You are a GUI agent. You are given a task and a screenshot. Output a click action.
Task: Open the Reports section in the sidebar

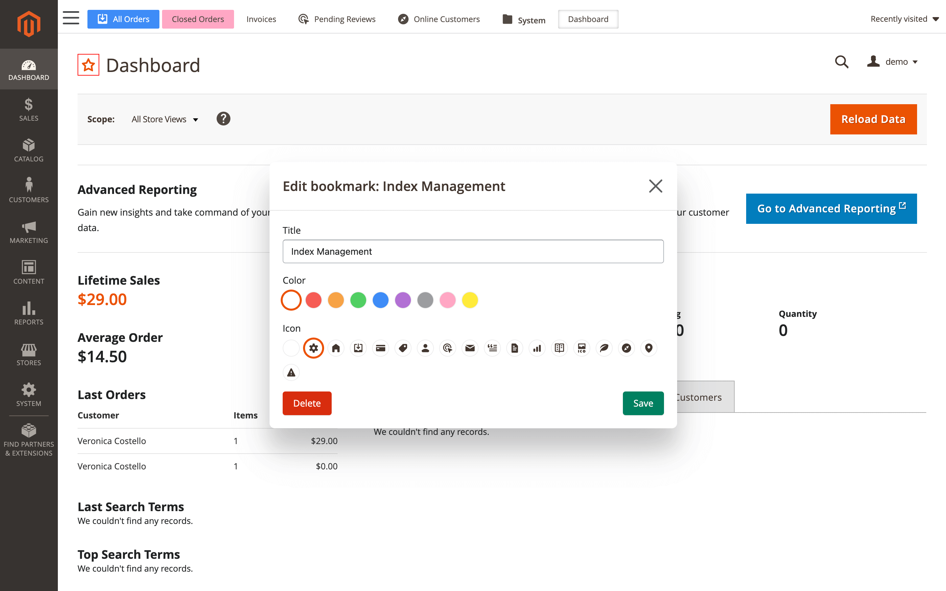point(29,313)
